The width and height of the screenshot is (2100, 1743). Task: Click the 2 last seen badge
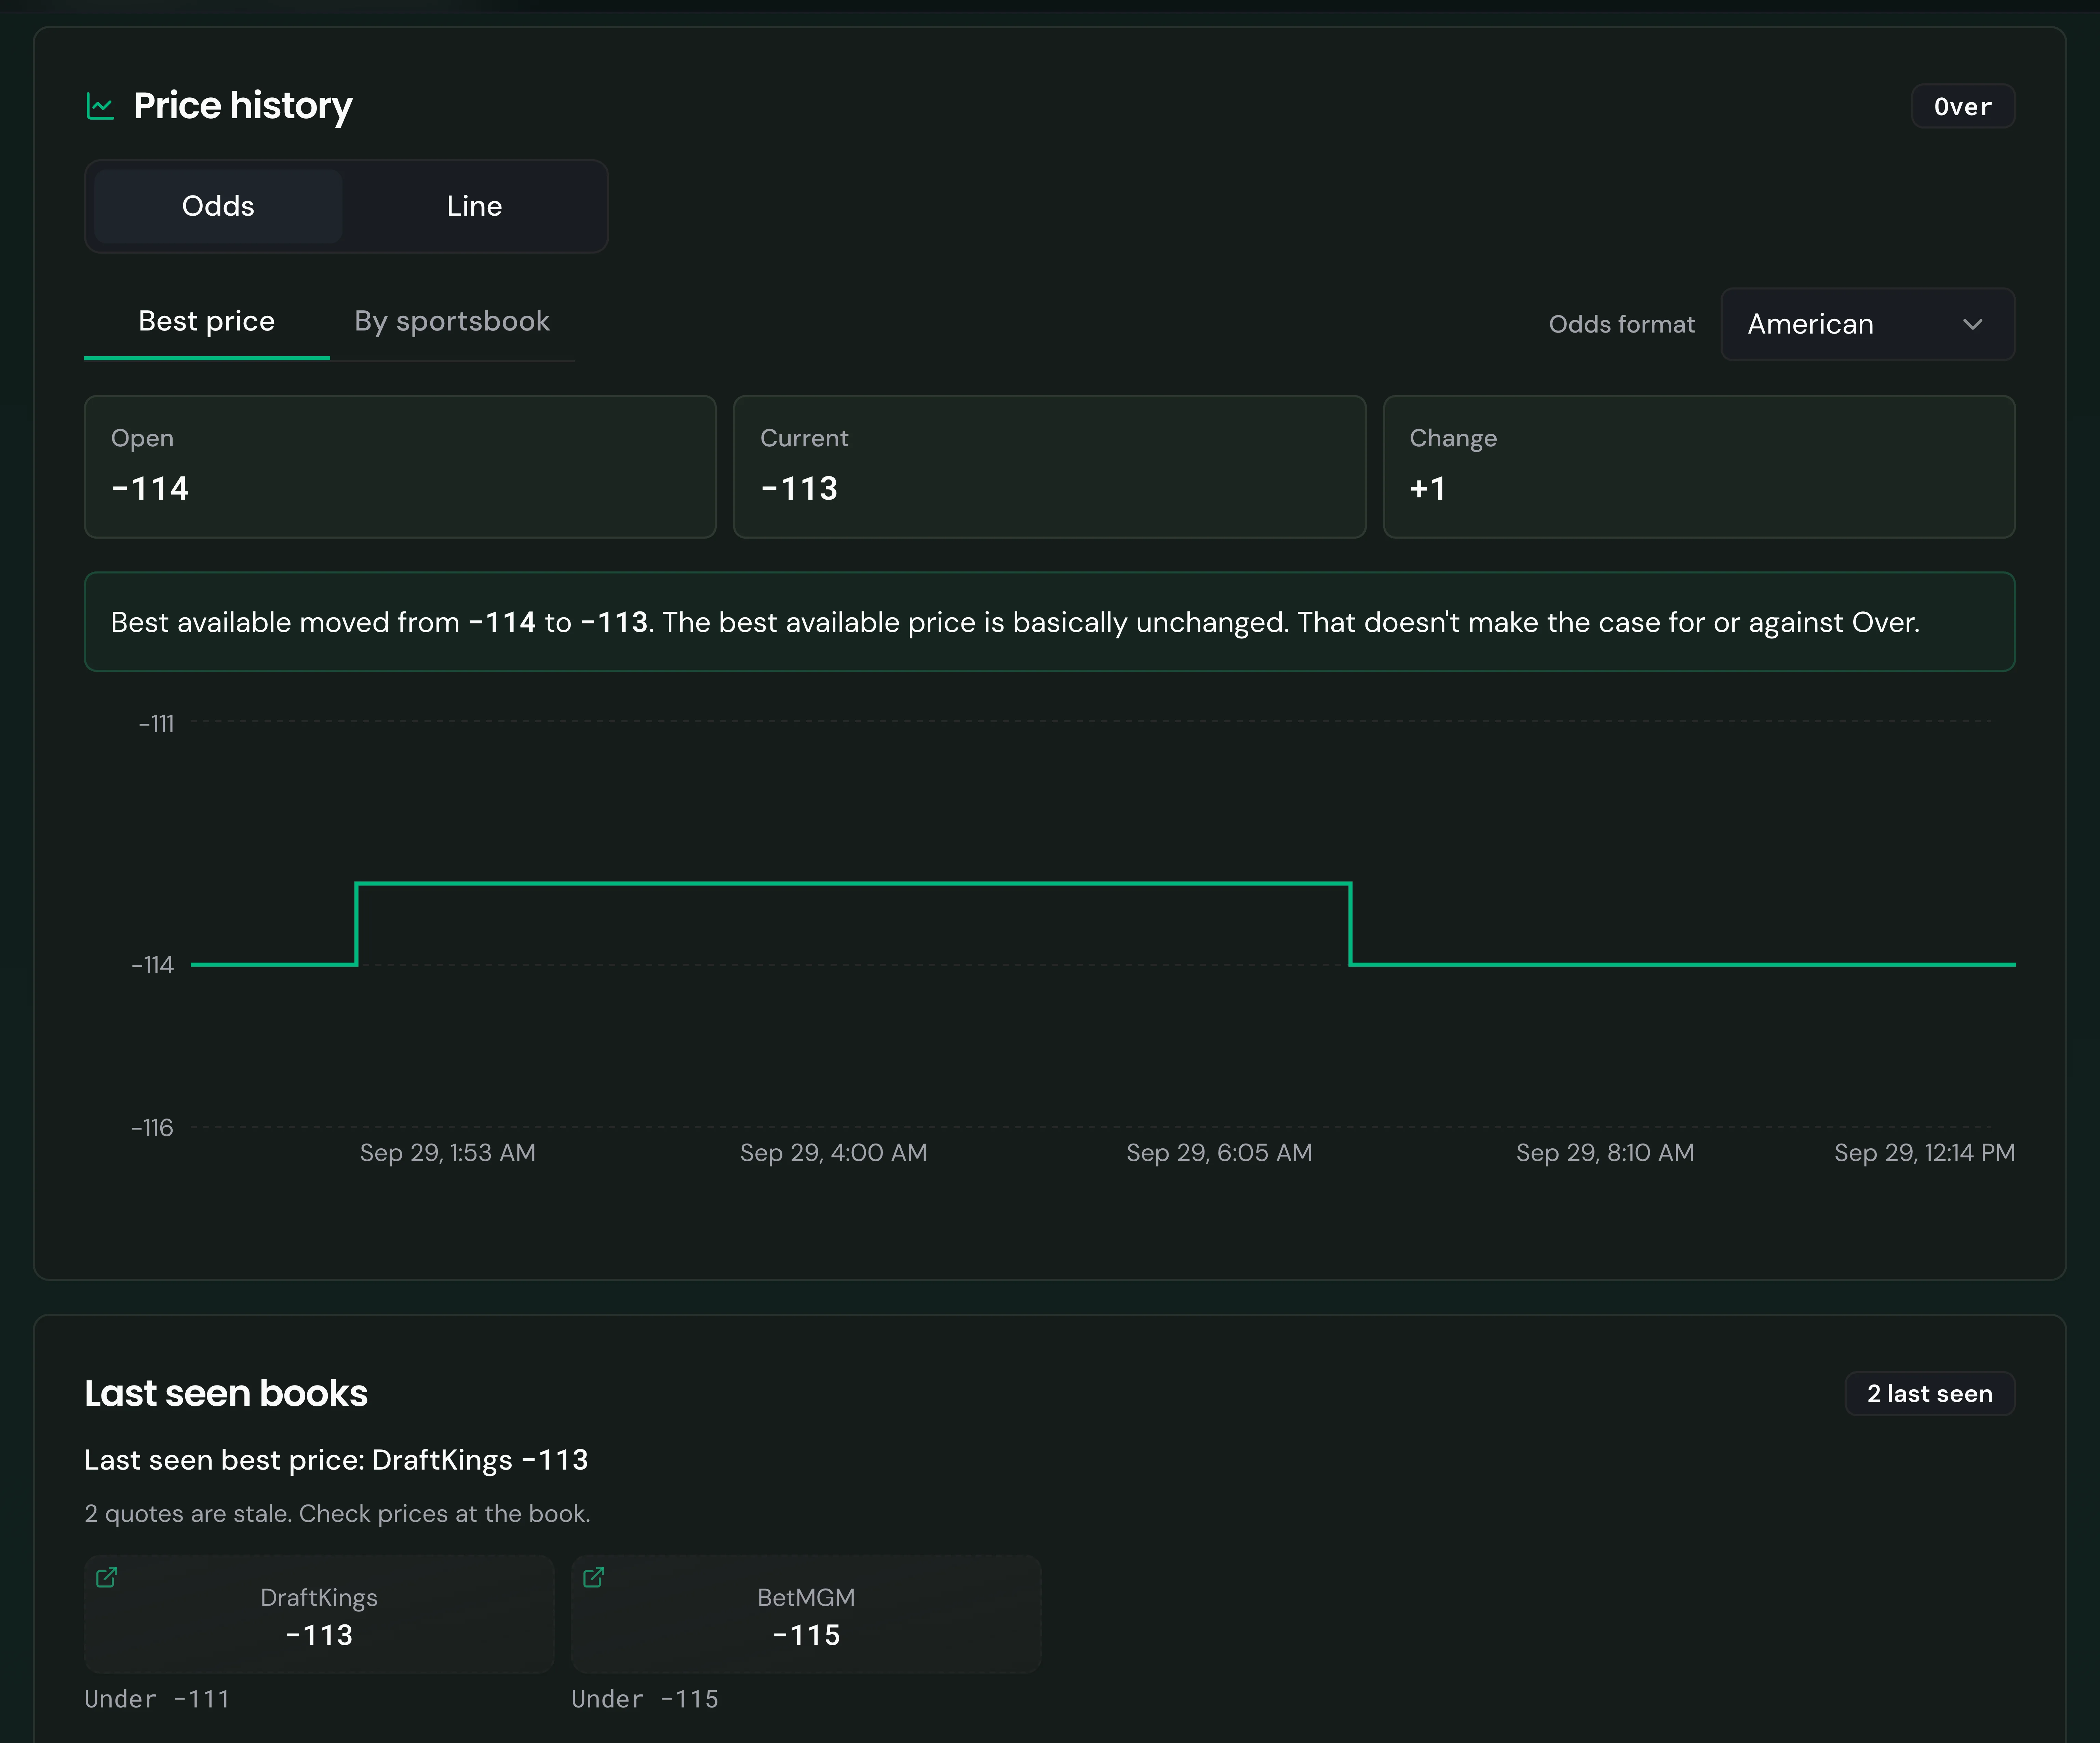click(1930, 1394)
